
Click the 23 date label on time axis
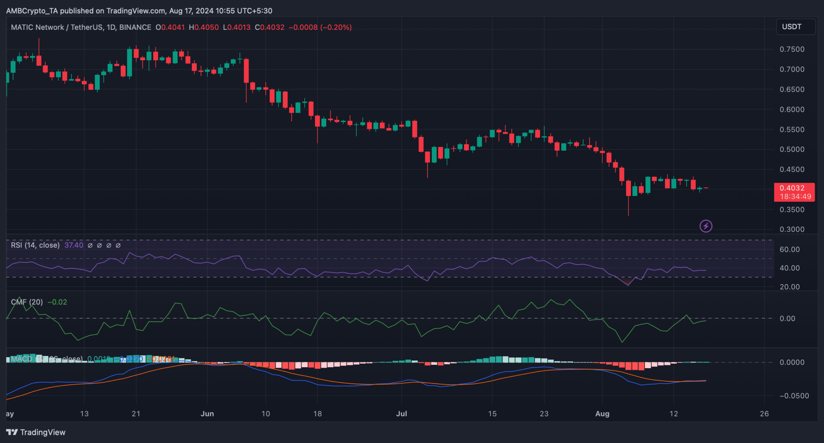[x=544, y=414]
